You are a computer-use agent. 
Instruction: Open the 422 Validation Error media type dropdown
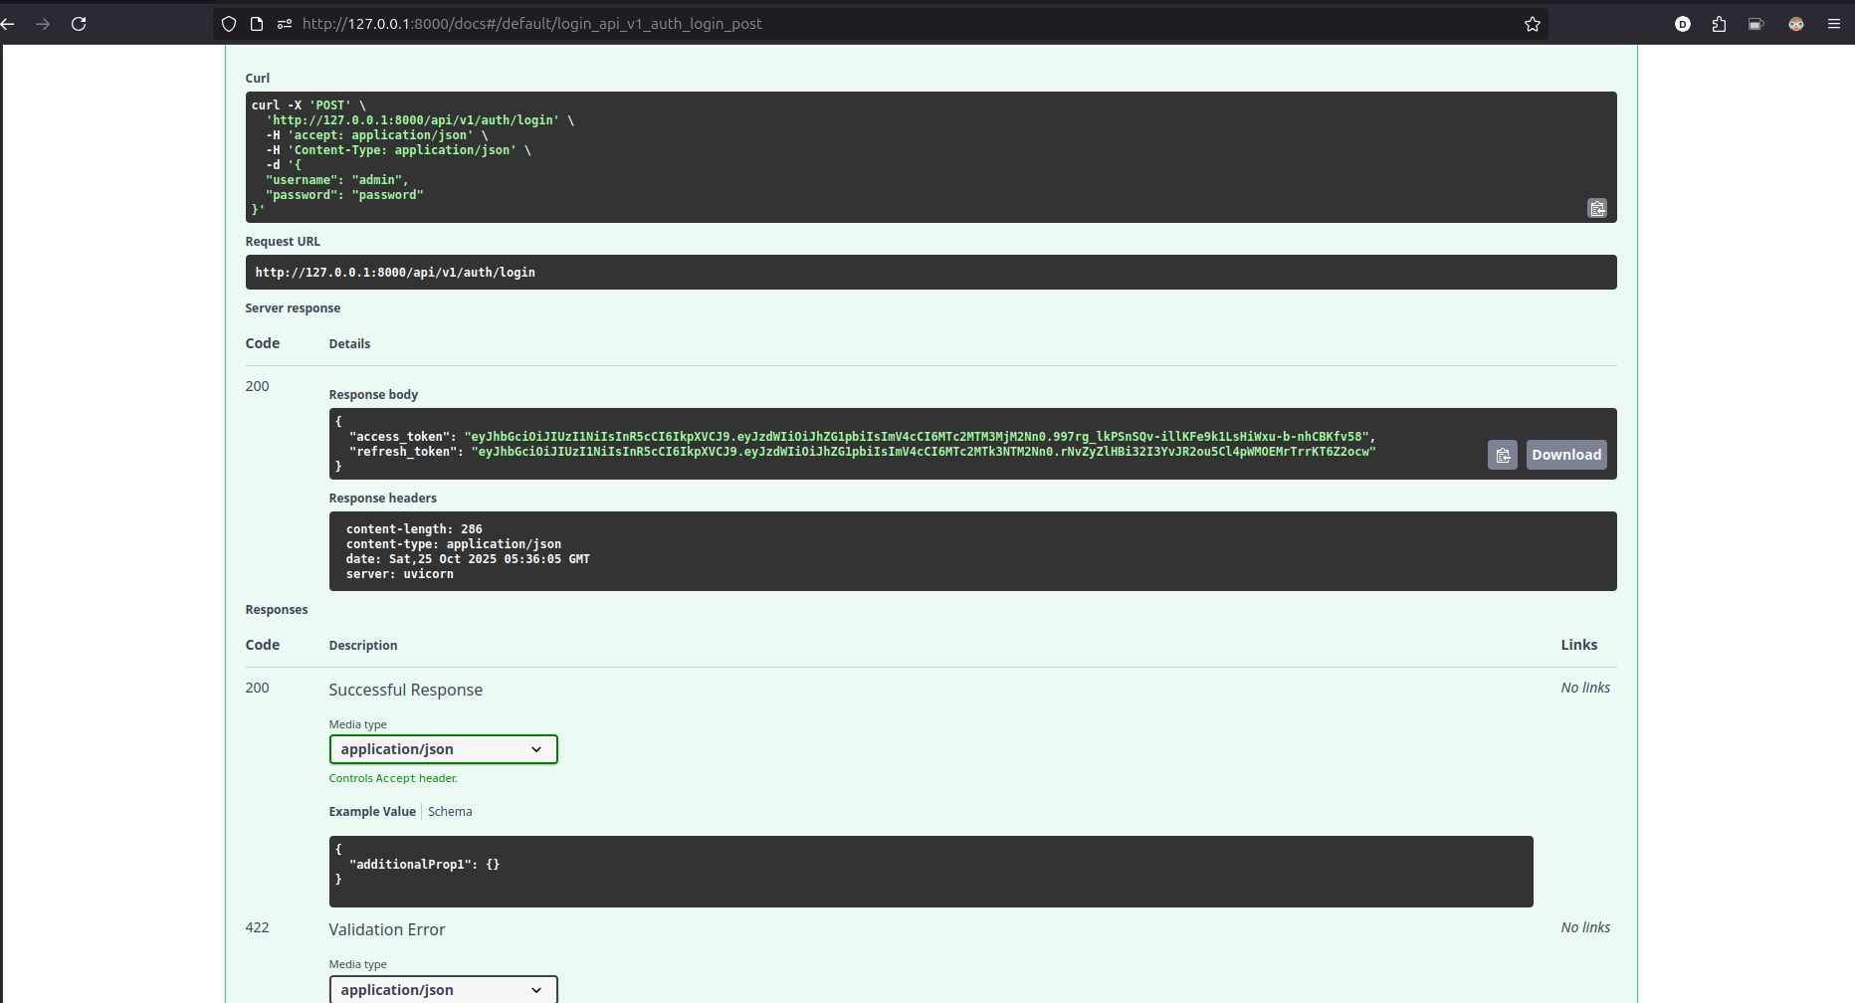443,989
